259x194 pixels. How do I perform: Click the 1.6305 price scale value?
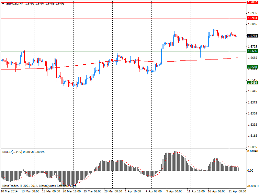(253, 113)
